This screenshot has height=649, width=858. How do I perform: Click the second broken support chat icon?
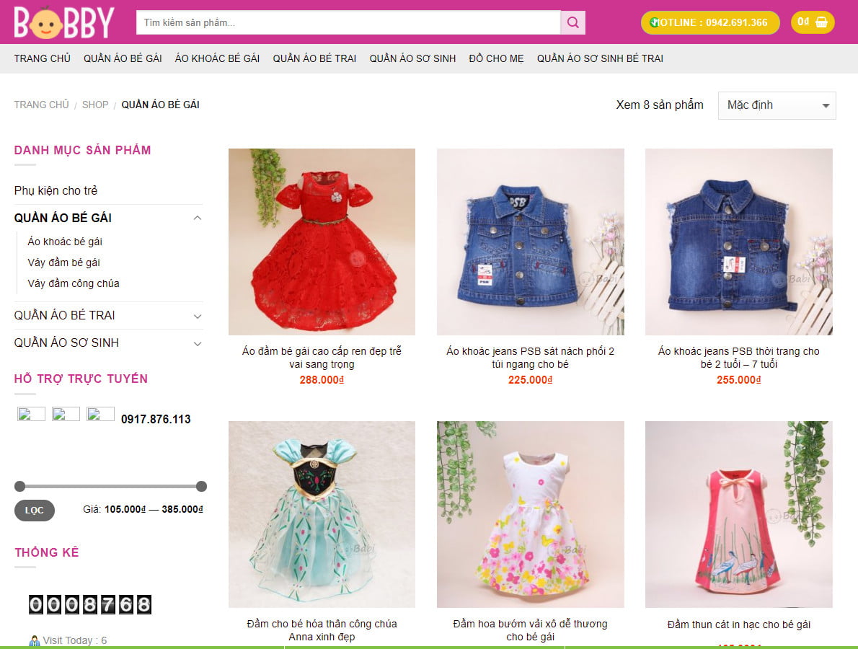click(66, 414)
